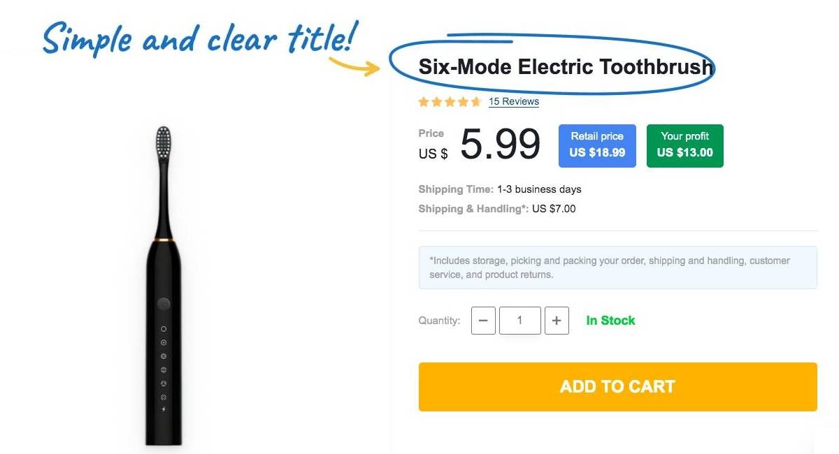Increase quantity with the plus button
This screenshot has height=454, width=839.
click(557, 321)
